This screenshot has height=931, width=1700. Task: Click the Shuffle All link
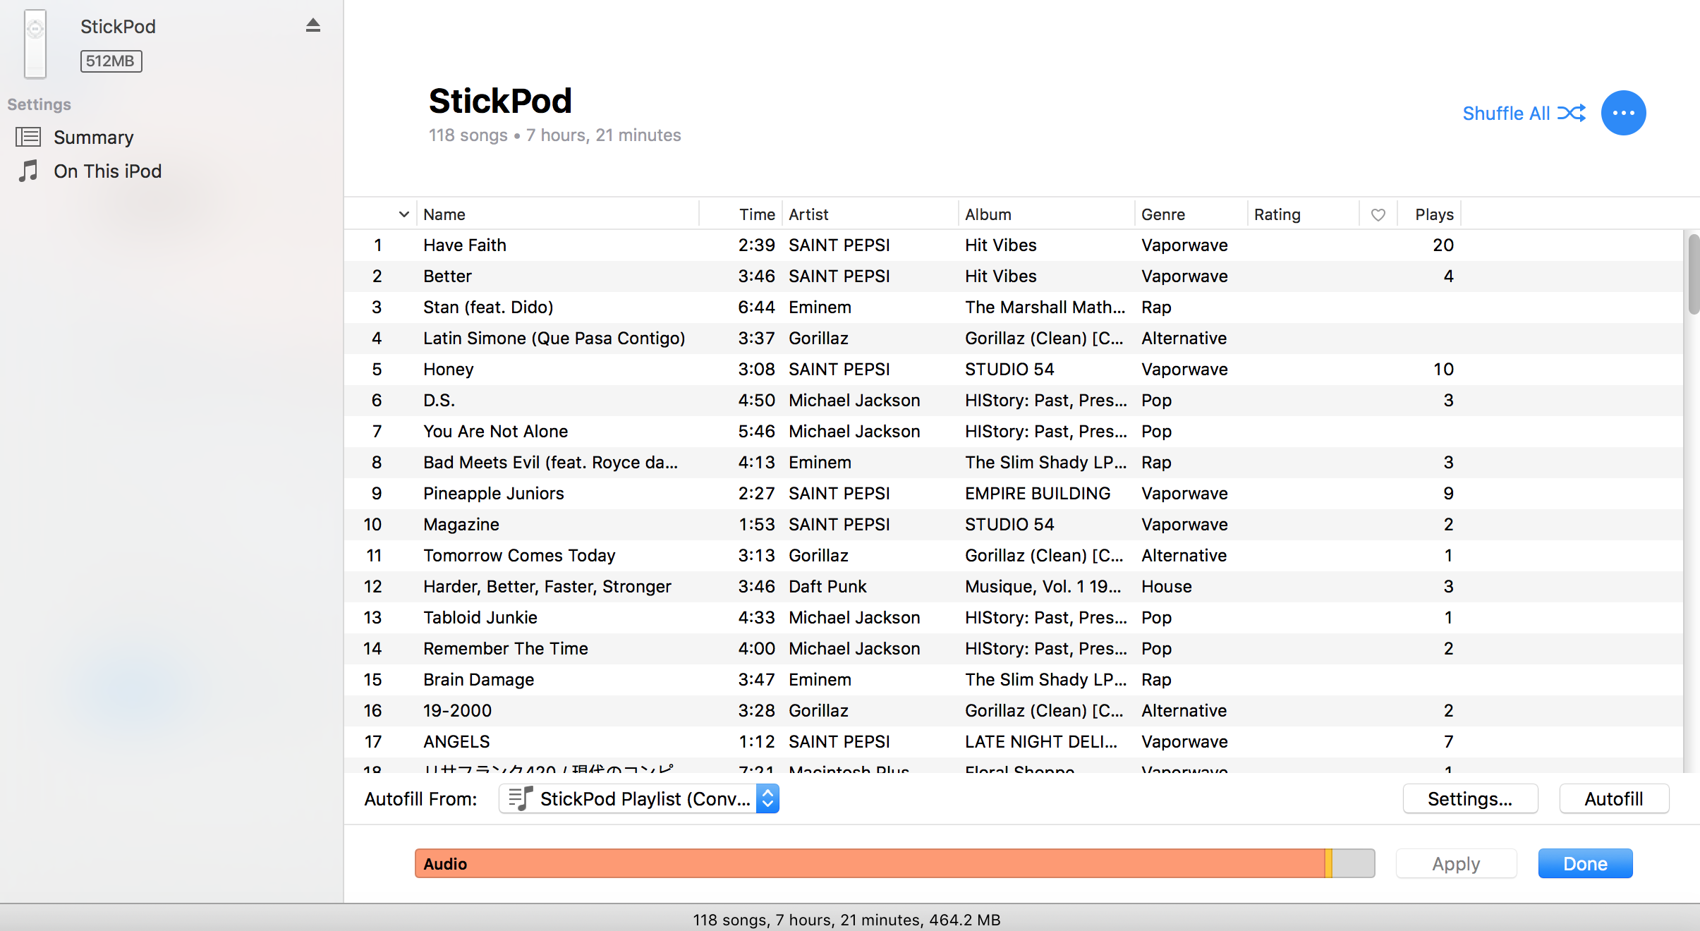click(1507, 113)
